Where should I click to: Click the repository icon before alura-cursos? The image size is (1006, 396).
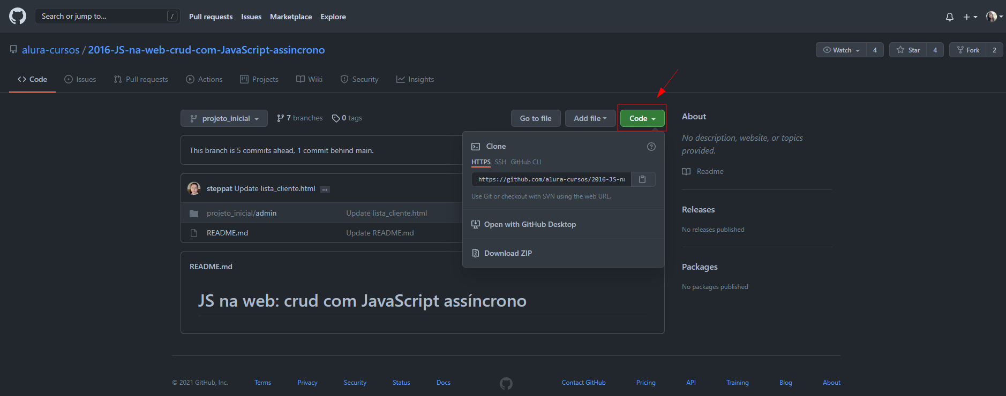(x=13, y=49)
